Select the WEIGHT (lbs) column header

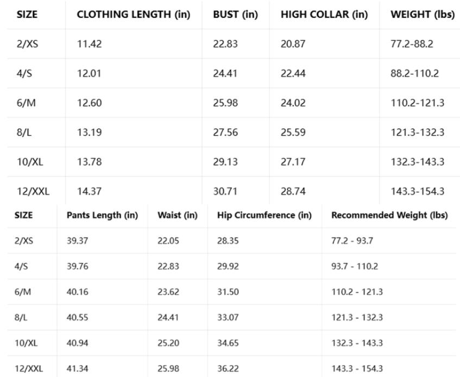pyautogui.click(x=423, y=14)
